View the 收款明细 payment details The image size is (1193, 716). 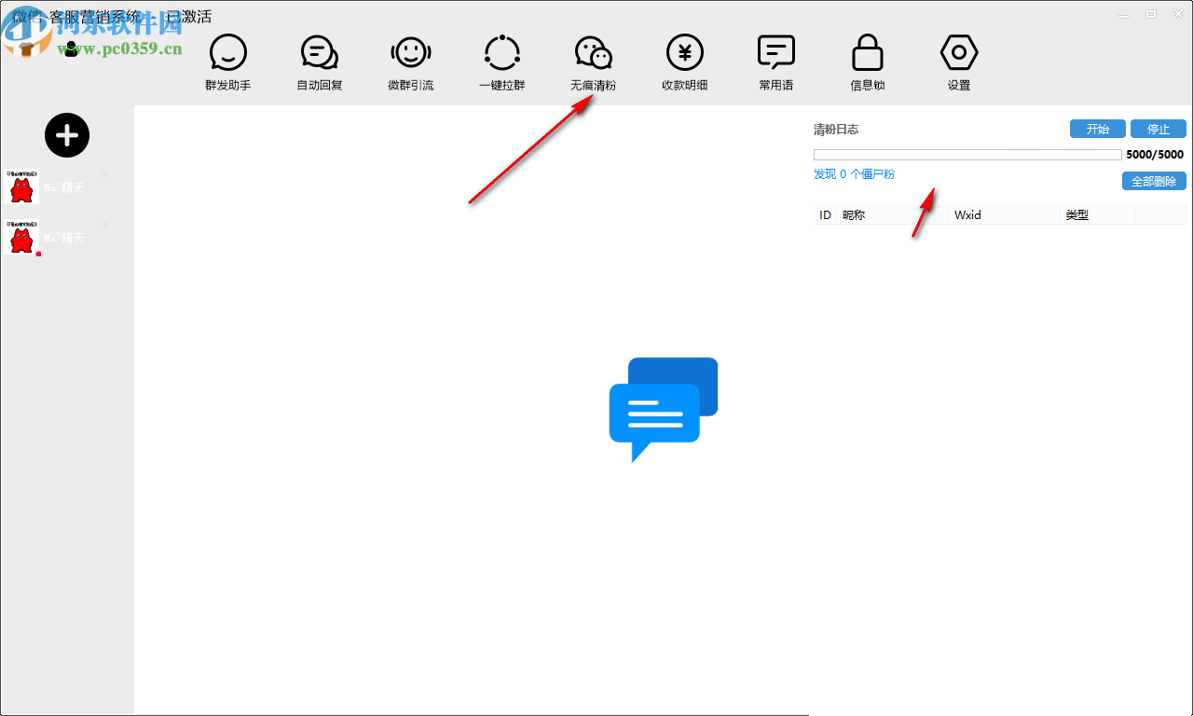(x=685, y=62)
